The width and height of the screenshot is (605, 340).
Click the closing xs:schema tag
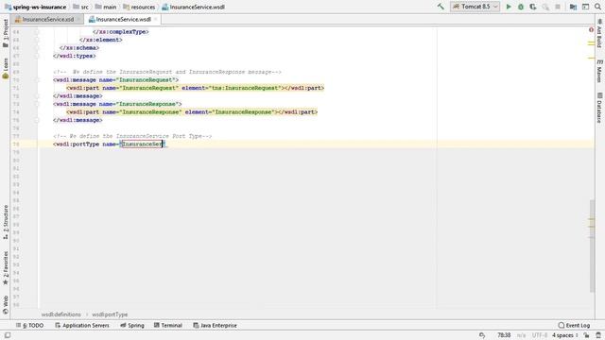click(79, 48)
